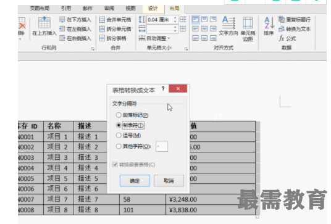Switch to View (视图) tab
This screenshot has width=331, height=224.
130,9
